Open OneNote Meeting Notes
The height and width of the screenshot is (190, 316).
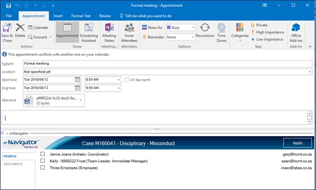(x=109, y=32)
